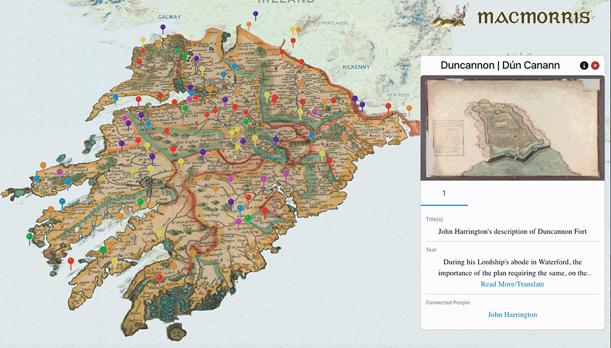This screenshot has width=611, height=348.
Task: Click the PORTLAOISE map label
Action: click(x=335, y=23)
